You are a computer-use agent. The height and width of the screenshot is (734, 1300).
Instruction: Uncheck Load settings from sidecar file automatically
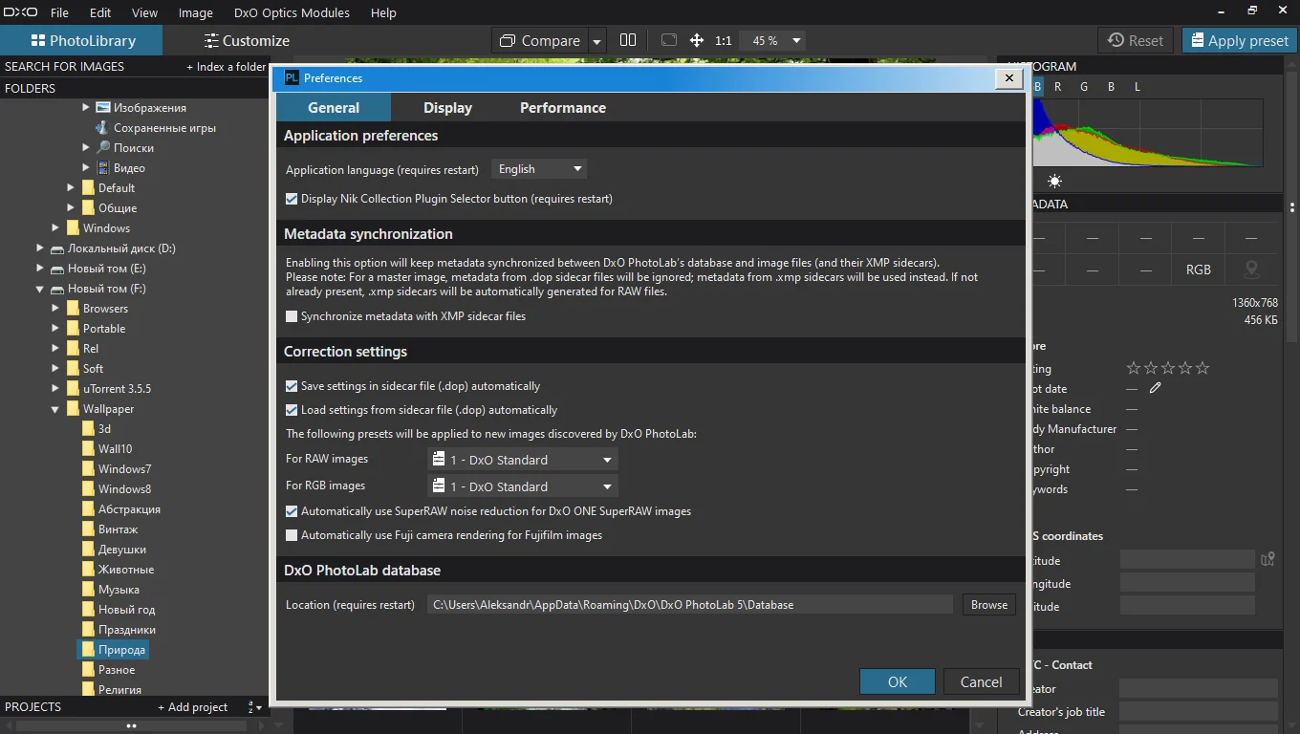coord(292,410)
